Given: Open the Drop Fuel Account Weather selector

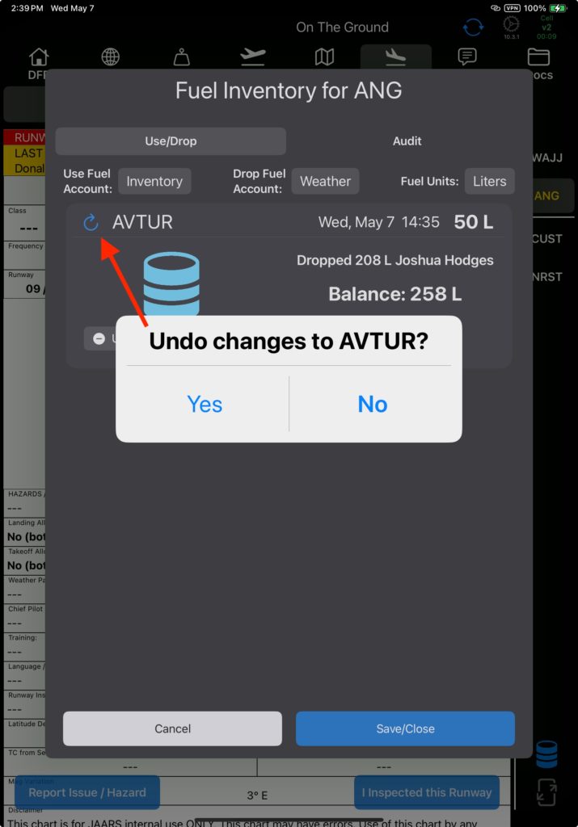Looking at the screenshot, I should pos(325,182).
